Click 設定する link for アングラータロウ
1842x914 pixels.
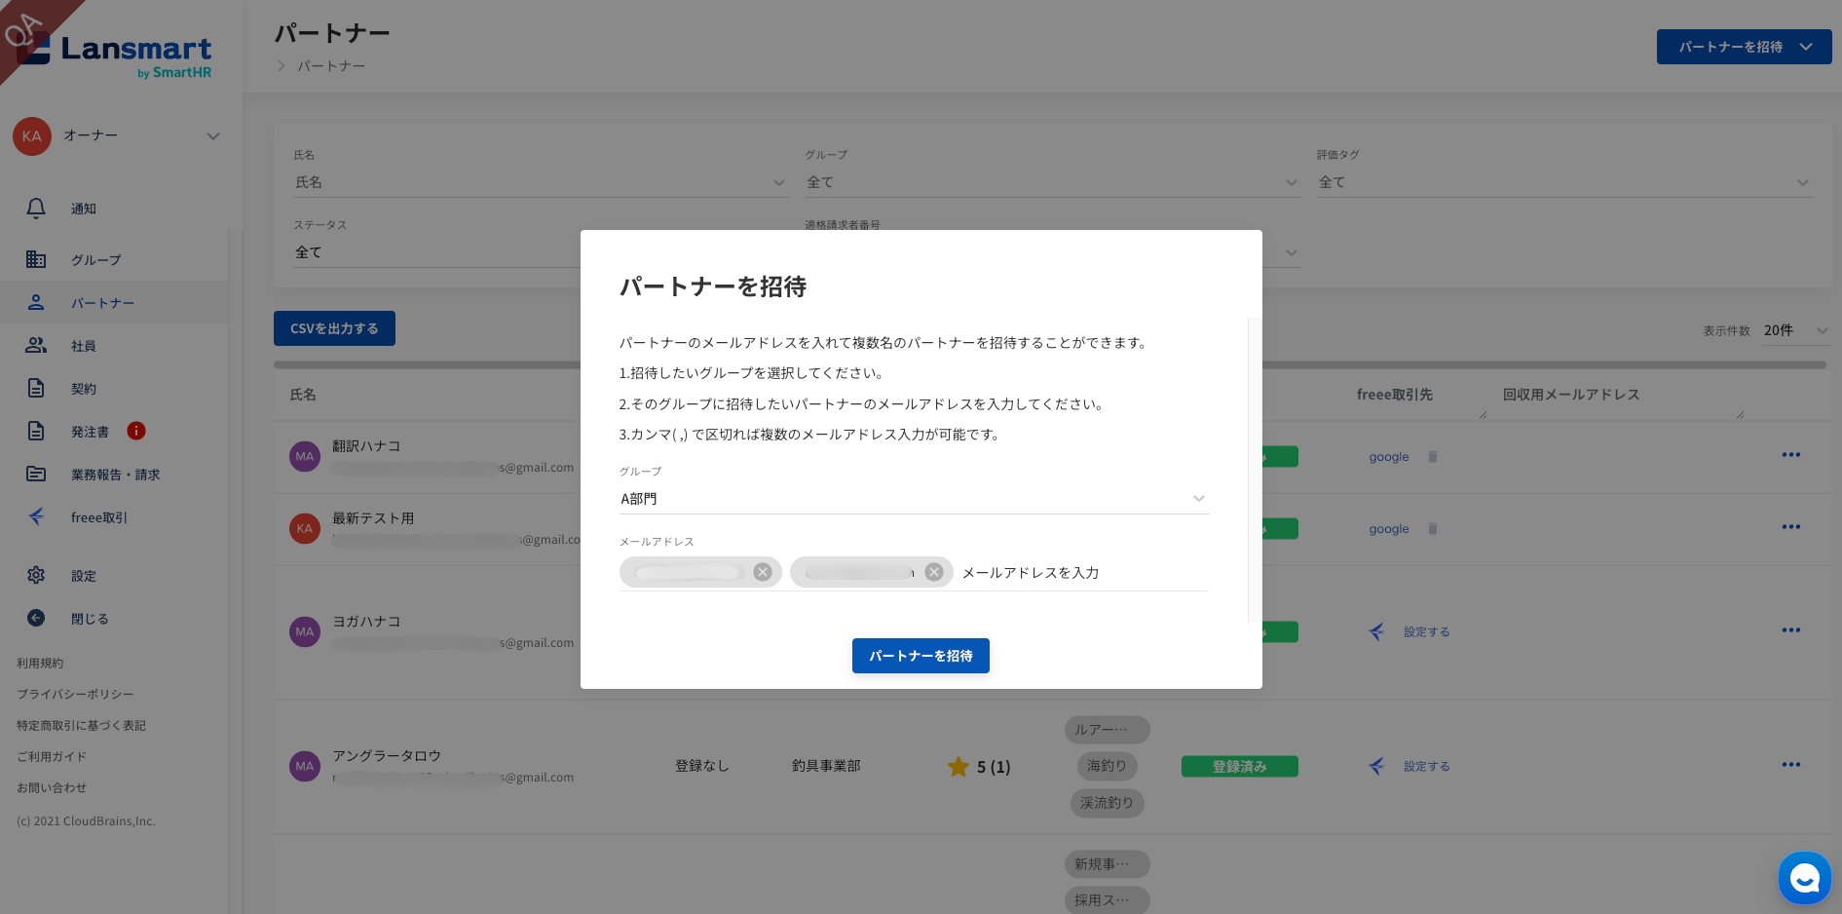click(x=1427, y=767)
